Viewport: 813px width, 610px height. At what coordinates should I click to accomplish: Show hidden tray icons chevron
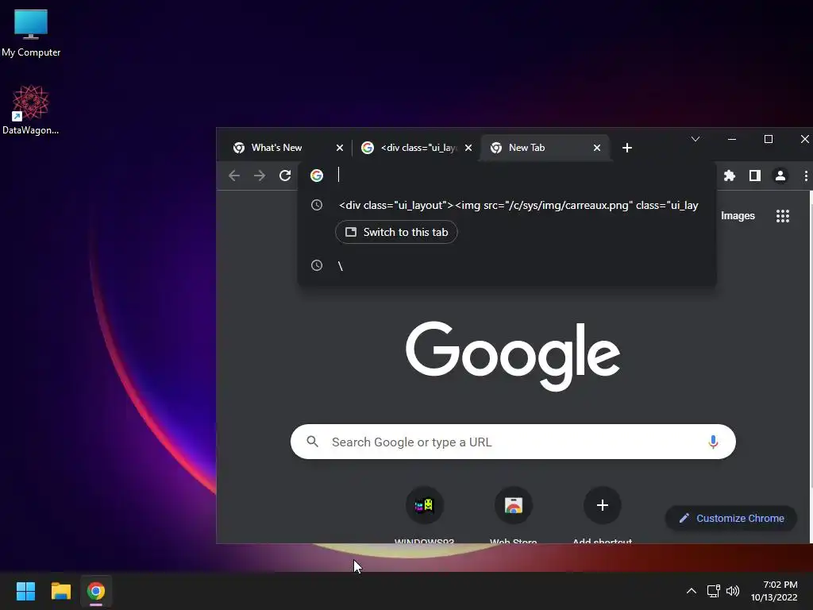pyautogui.click(x=692, y=591)
